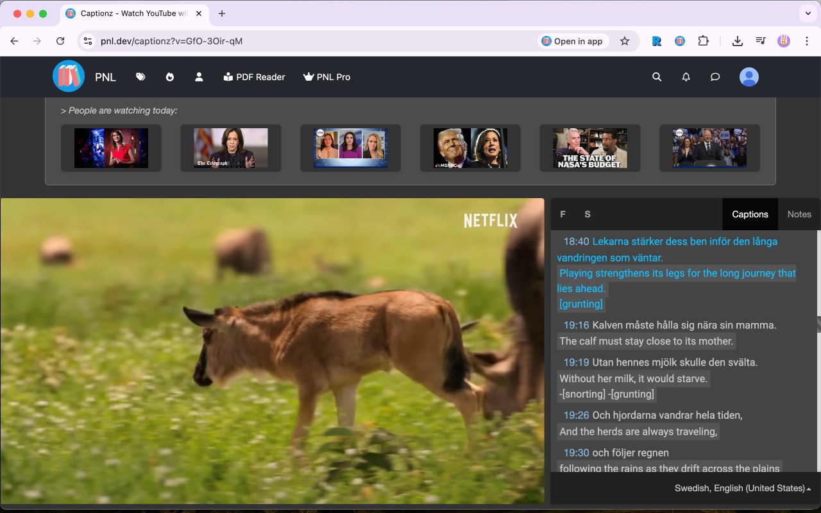Image resolution: width=821 pixels, height=513 pixels.
Task: Click the S button in captions panel
Action: click(x=588, y=214)
